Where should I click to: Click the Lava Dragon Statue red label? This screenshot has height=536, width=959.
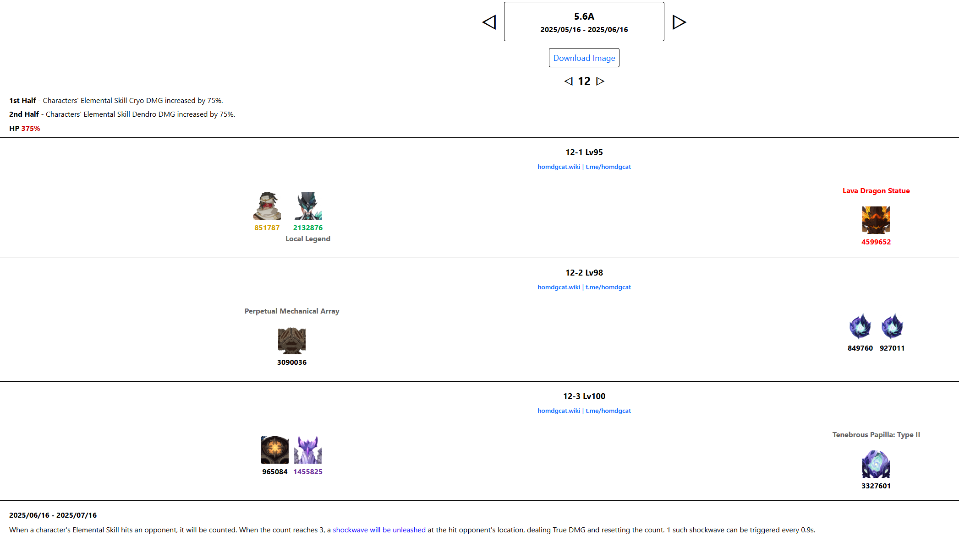pos(876,191)
